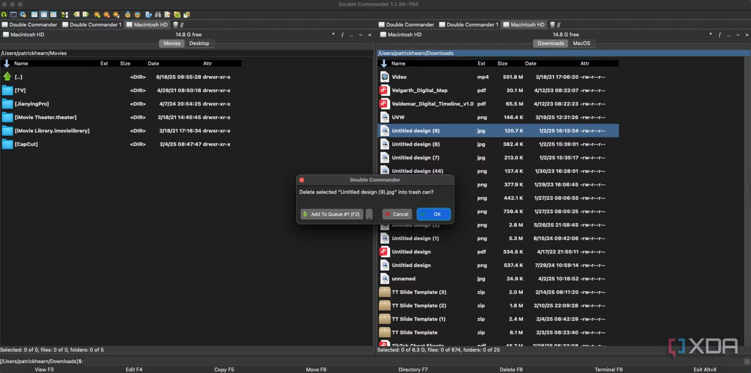The height and width of the screenshot is (373, 751).
Task: Click Select Group asterisk-plus icon
Action: click(97, 15)
